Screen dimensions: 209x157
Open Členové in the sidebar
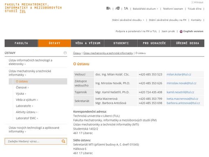pos(22,87)
